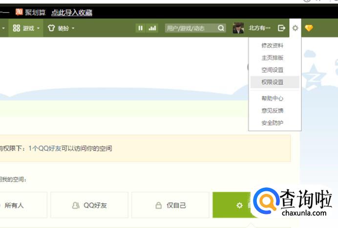Select 修改资料 in the dropdown menu
Image resolution: width=338 pixels, height=228 pixels.
tap(272, 46)
